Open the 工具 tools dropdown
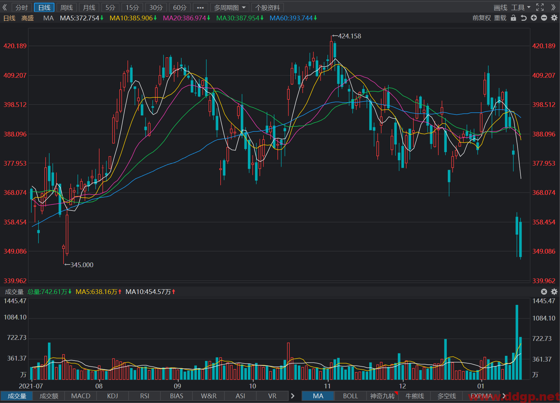Viewport: 560px width, 403px height. [x=521, y=7]
